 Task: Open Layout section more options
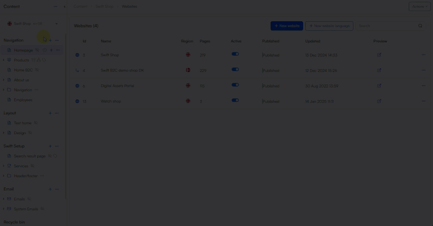pos(57,113)
